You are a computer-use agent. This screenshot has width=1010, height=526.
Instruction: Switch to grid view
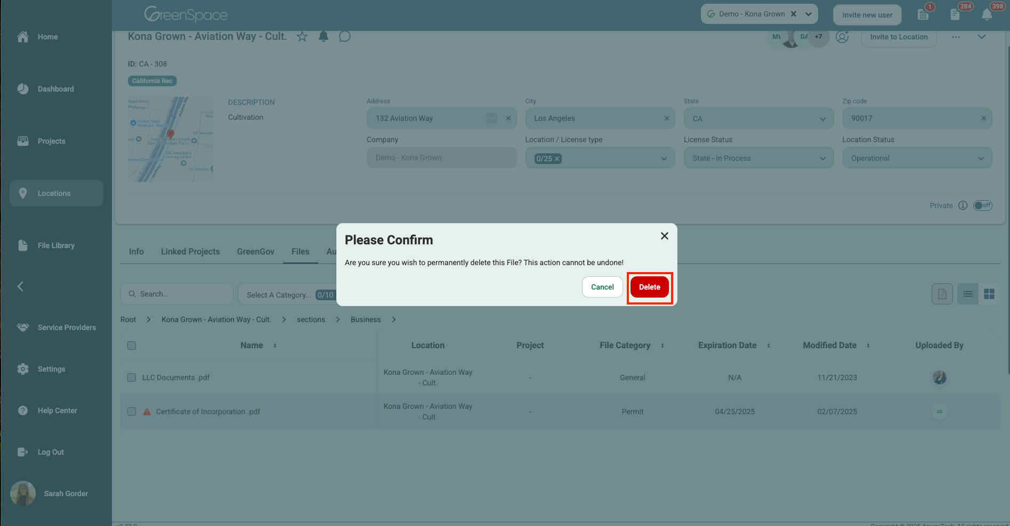coord(989,294)
